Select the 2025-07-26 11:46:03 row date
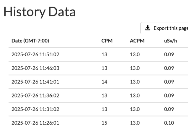The height and width of the screenshot is (129, 188). (x=35, y=68)
